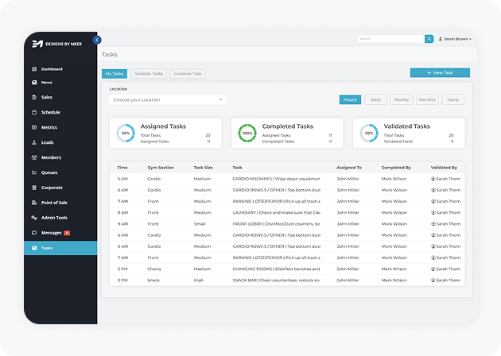Viewport: 501px width, 356px height.
Task: Click the LAUNDARY task cell
Action: pyautogui.click(x=277, y=213)
